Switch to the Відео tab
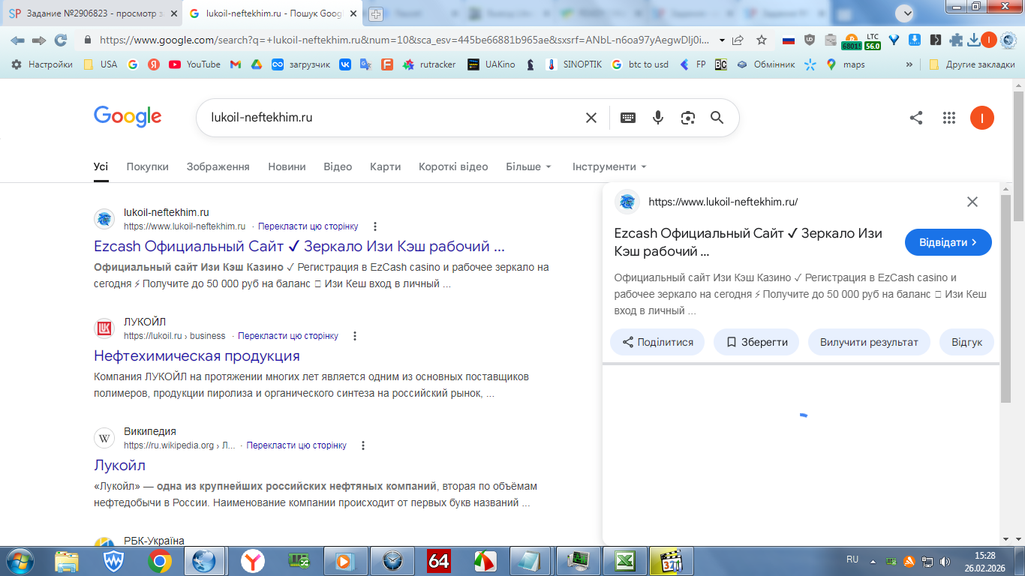The width and height of the screenshot is (1025, 576). click(338, 166)
